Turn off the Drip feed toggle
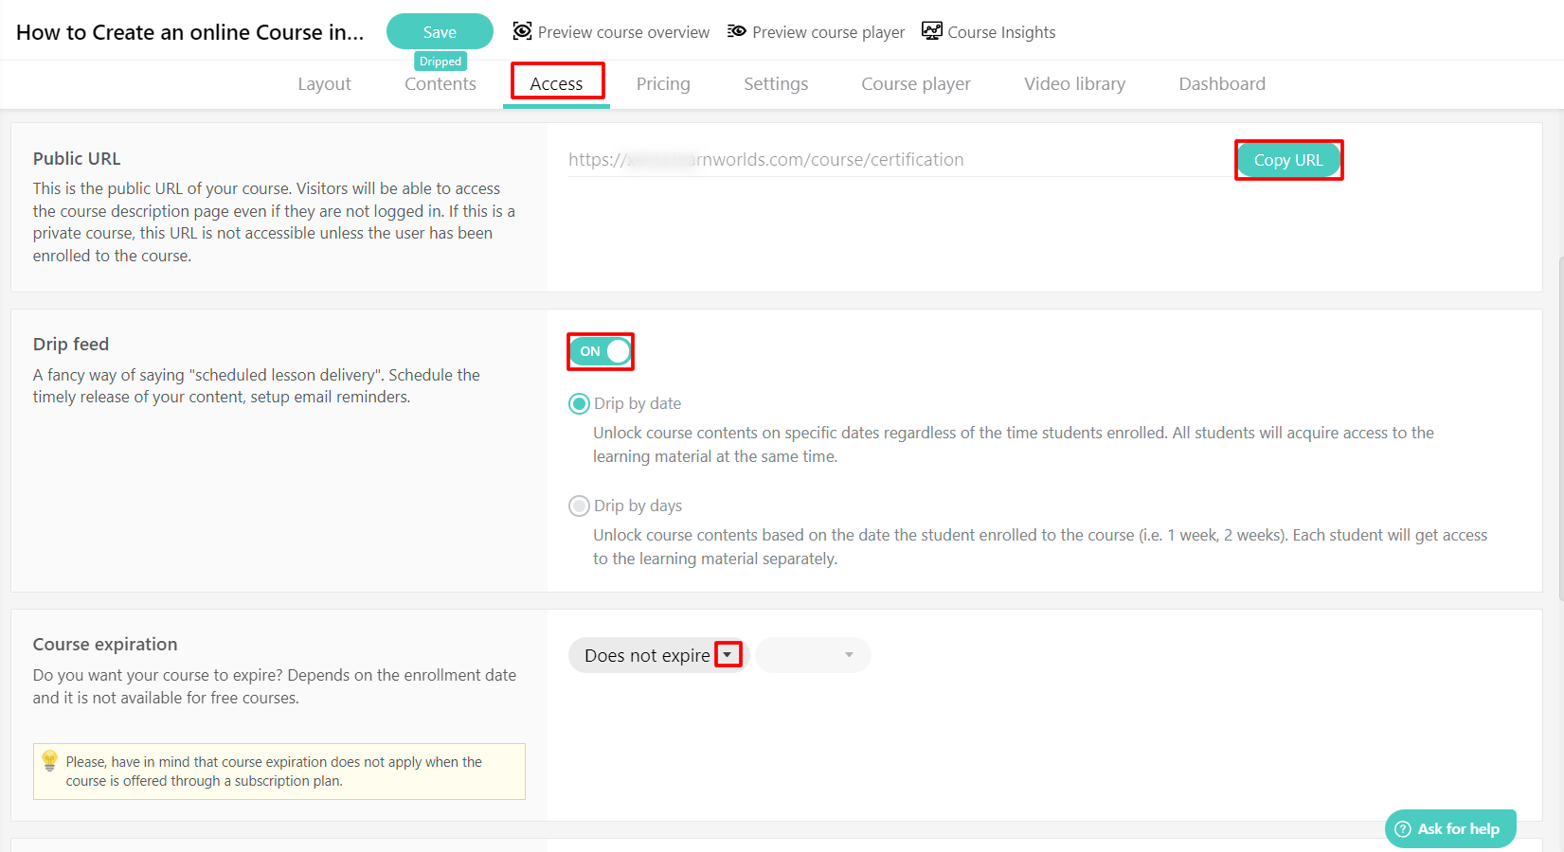This screenshot has height=852, width=1564. coord(600,351)
